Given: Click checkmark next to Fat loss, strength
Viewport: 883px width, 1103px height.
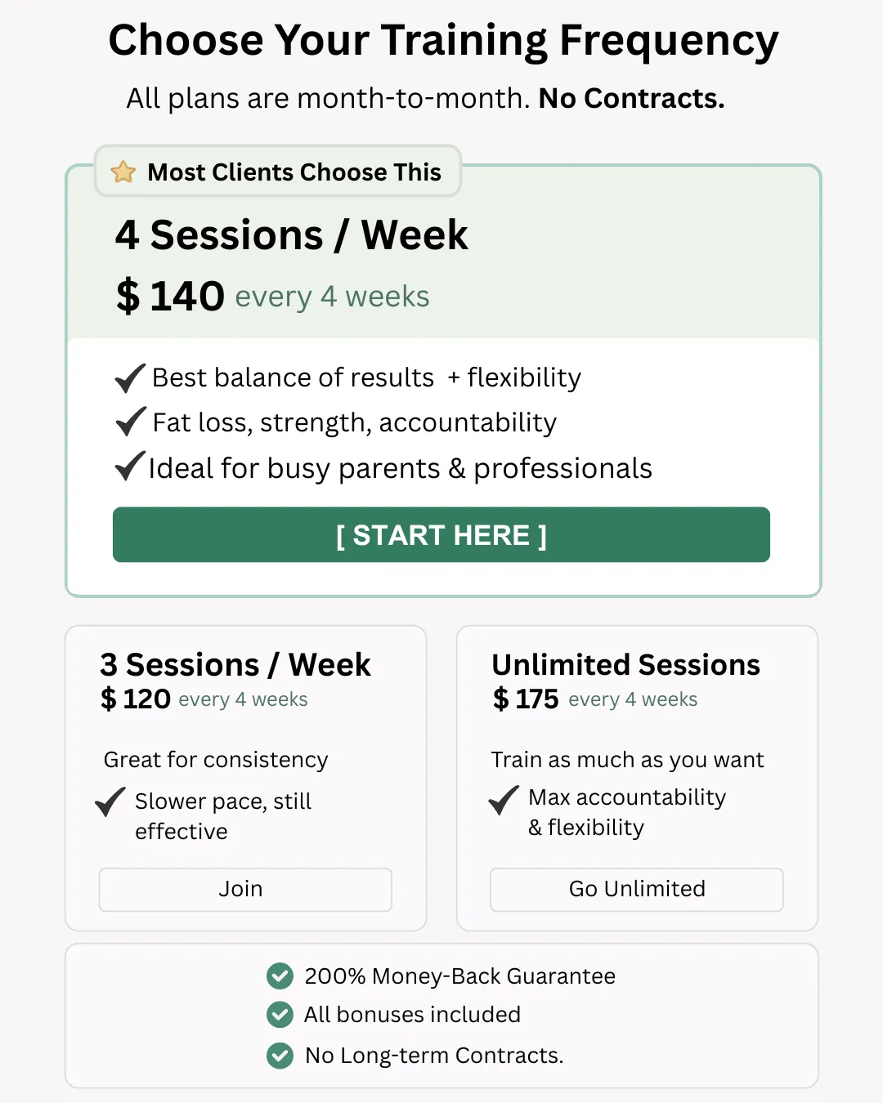Looking at the screenshot, I should pyautogui.click(x=131, y=422).
